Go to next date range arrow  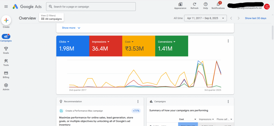tap(238, 18)
